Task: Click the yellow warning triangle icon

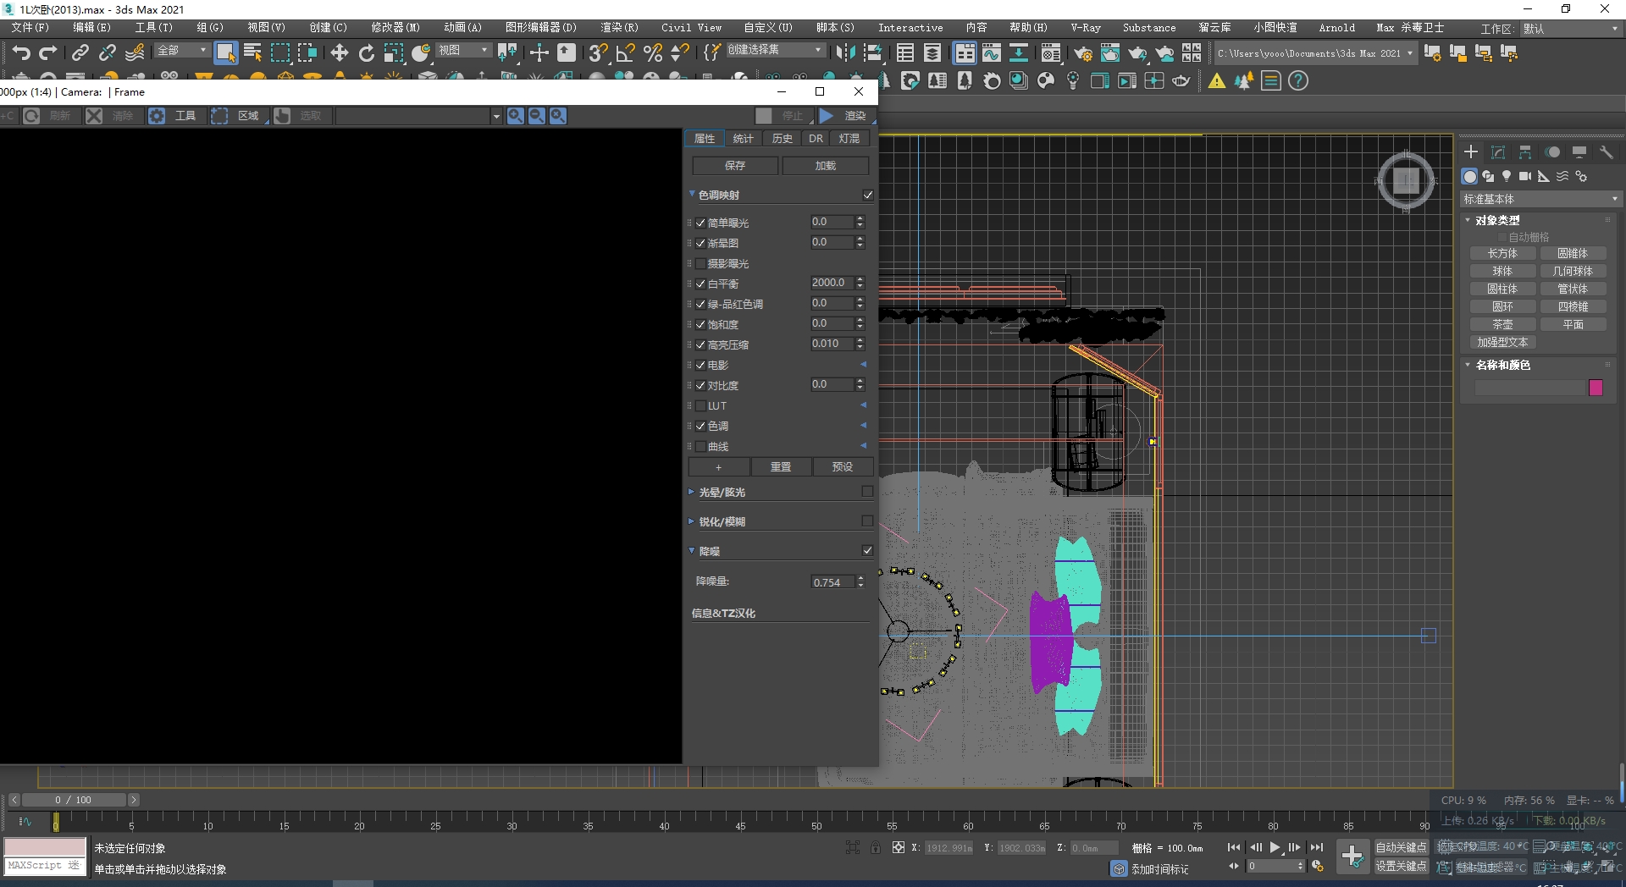Action: pyautogui.click(x=1217, y=81)
